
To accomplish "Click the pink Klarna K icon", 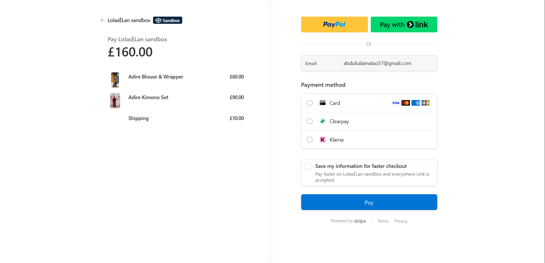I will 323,140.
